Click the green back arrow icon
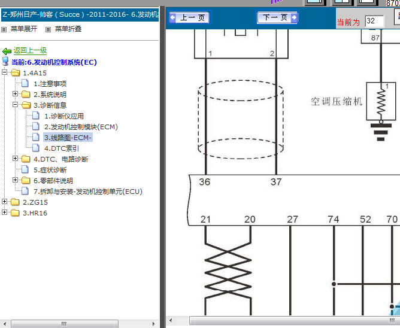 tap(7, 51)
